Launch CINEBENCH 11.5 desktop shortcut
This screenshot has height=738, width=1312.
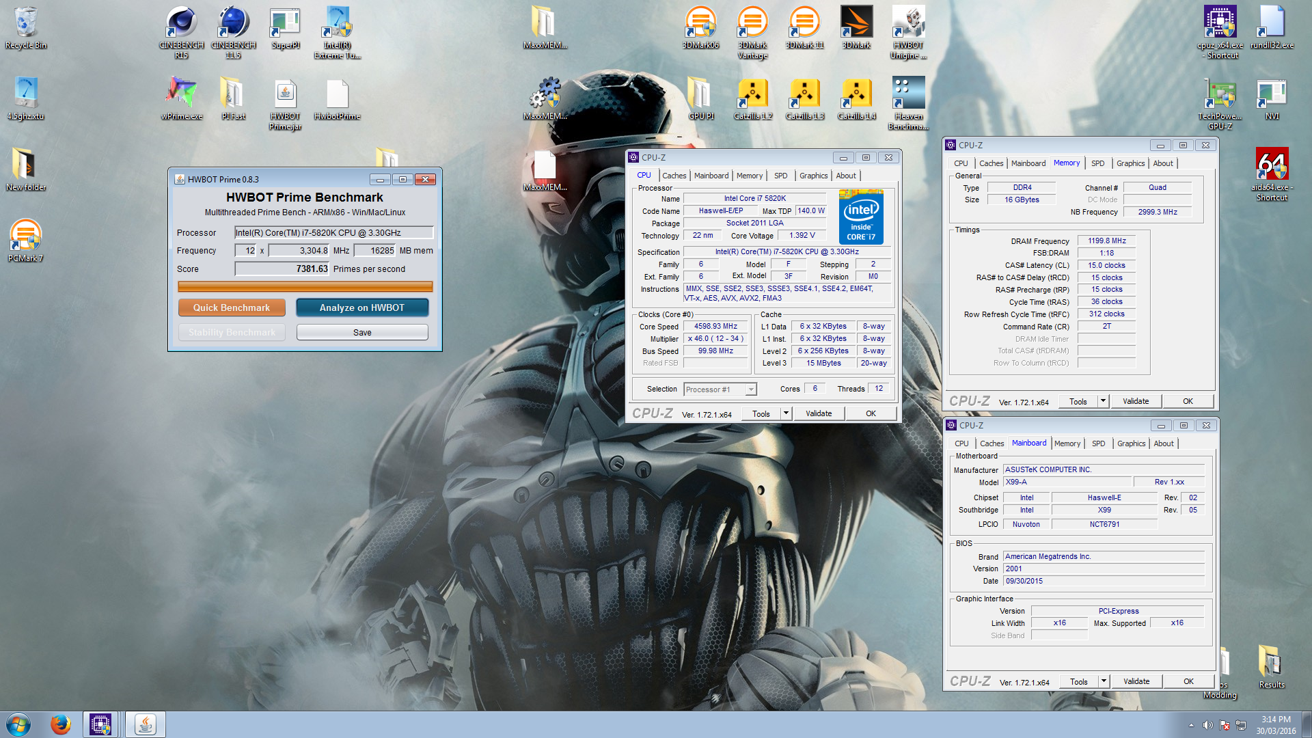point(233,33)
